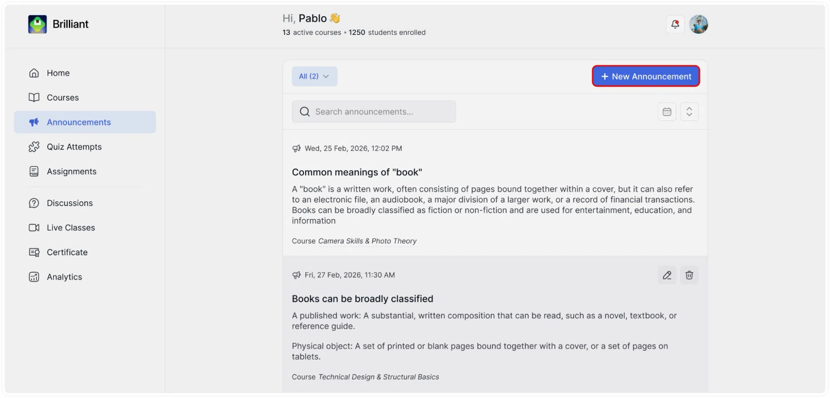Click the calendar date filter icon
This screenshot has width=830, height=398.
point(667,112)
